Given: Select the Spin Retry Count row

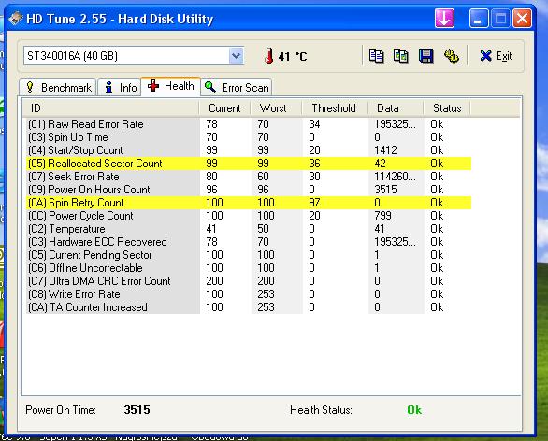Looking at the screenshot, I should coord(249,203).
